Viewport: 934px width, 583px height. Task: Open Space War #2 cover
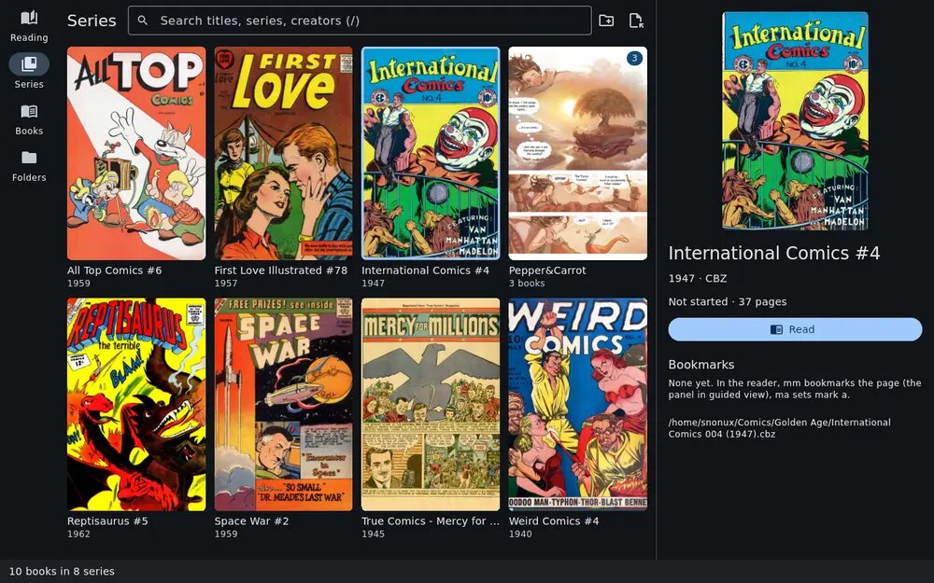(x=284, y=405)
